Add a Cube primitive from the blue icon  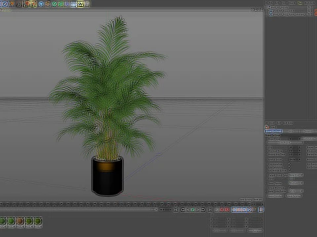tap(41, 4)
